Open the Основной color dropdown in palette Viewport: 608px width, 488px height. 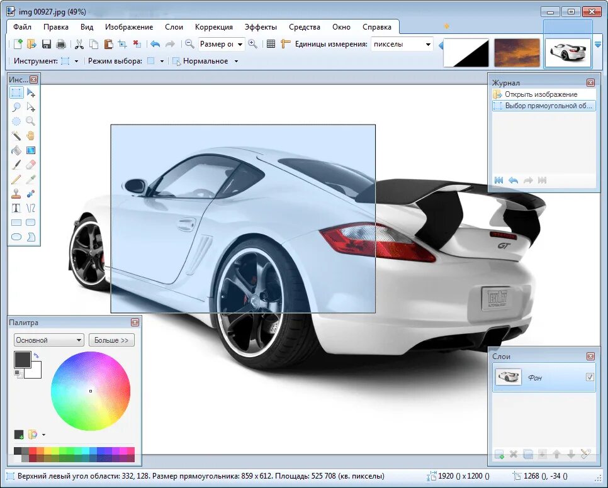point(48,340)
